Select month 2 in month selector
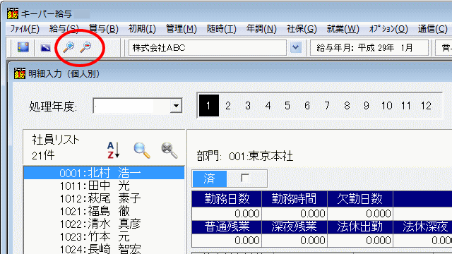Viewport: 452px width, 254px height. [x=228, y=106]
